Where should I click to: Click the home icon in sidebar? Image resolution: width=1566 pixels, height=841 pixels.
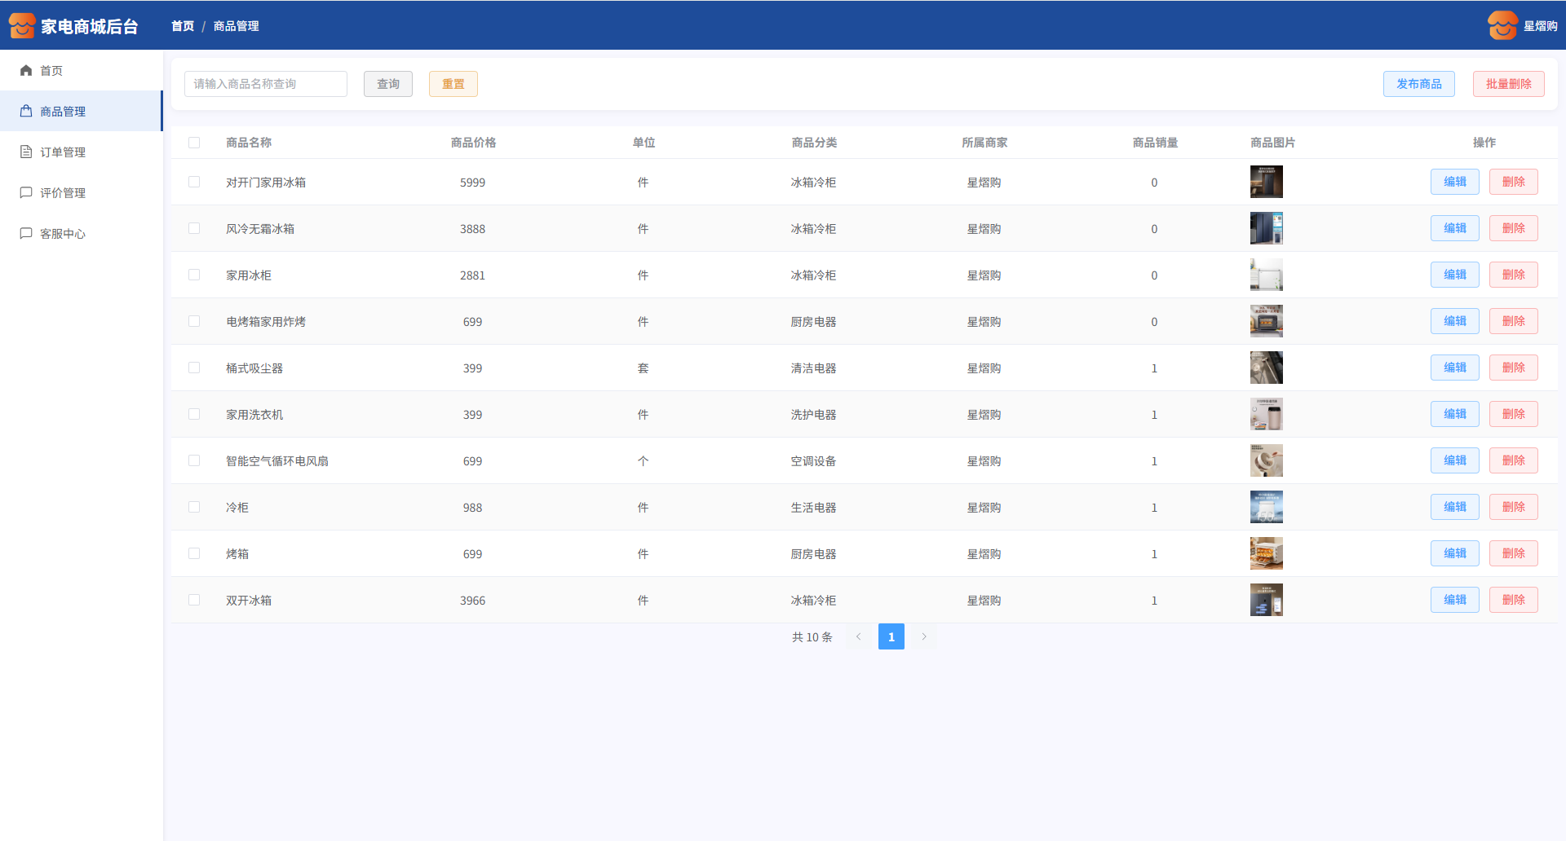click(x=26, y=71)
